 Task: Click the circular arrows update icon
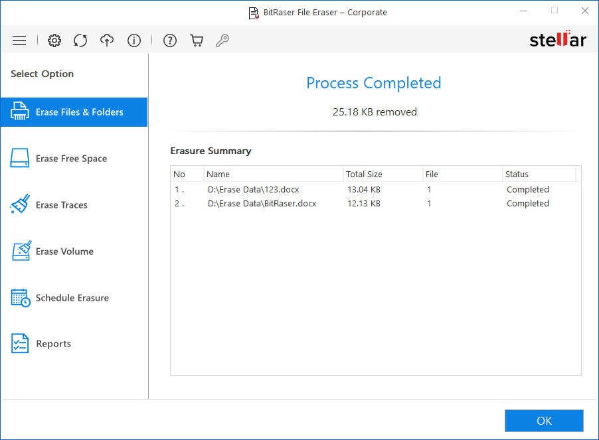pyautogui.click(x=80, y=40)
